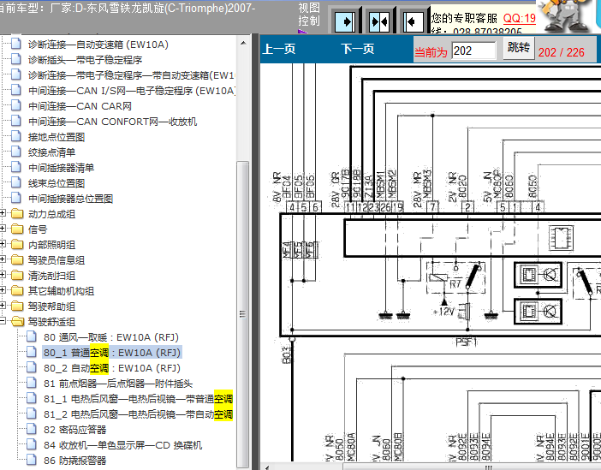This screenshot has height=470, width=601.
Task: Open 中间连接—CAN CAR网 document
Action: click(80, 106)
